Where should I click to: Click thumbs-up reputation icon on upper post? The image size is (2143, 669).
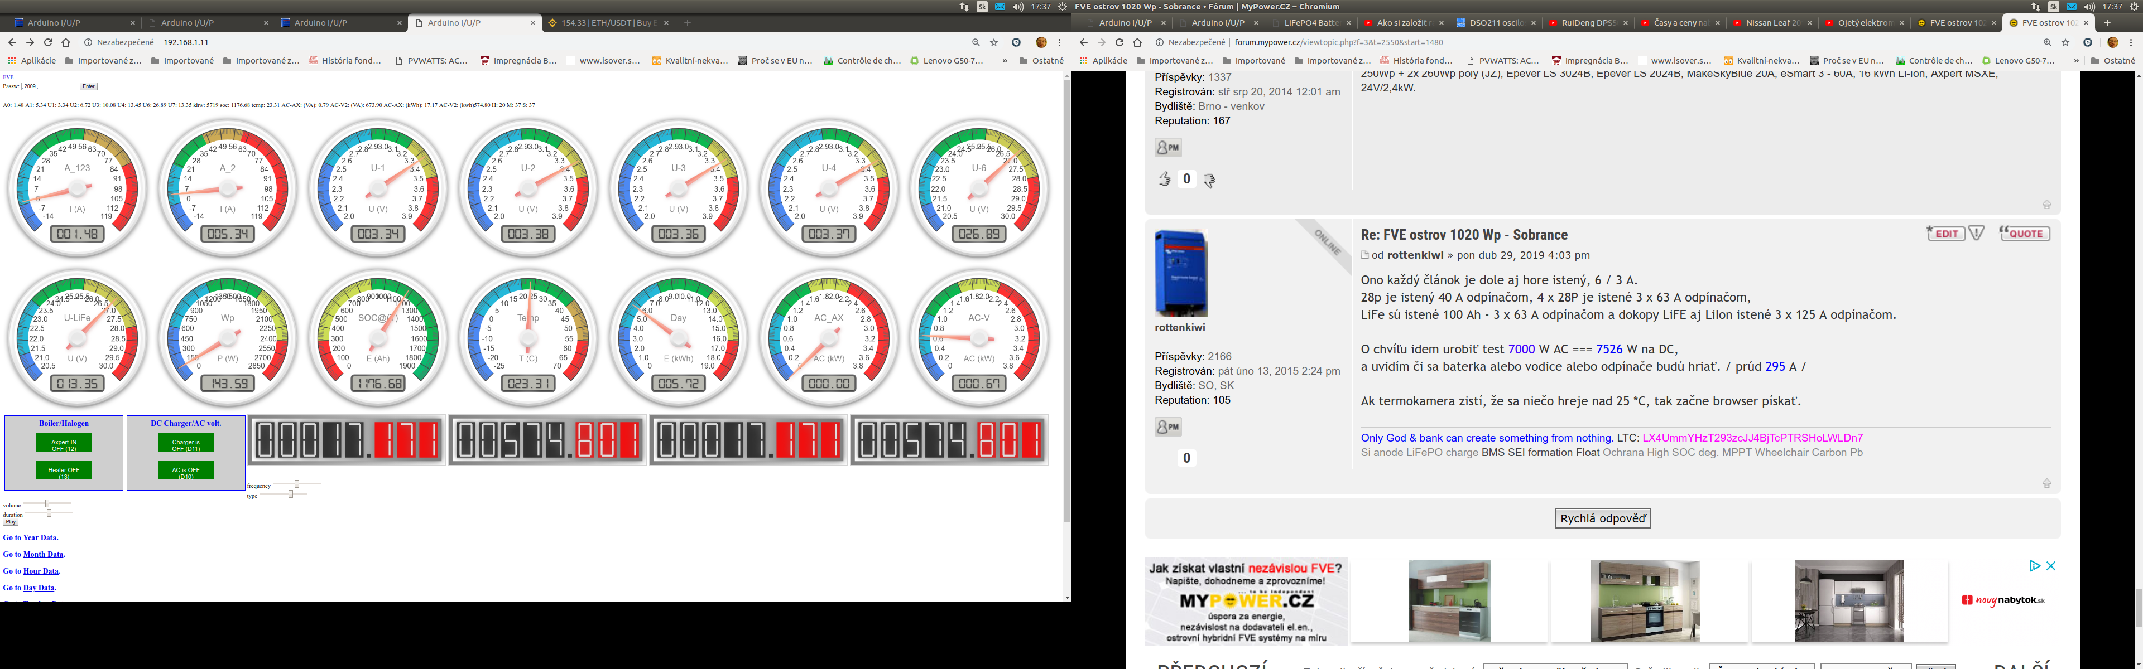coord(1165,178)
